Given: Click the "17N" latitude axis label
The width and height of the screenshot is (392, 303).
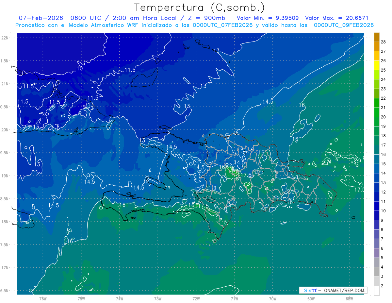Looking at the screenshot, I should pos(5,268).
